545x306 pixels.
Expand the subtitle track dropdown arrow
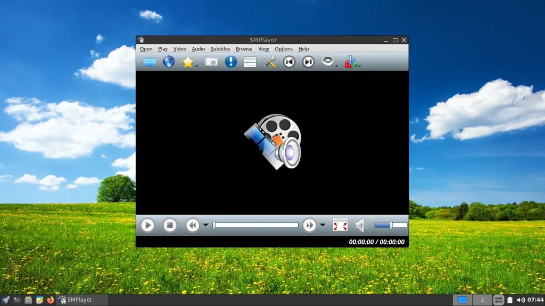[x=360, y=66]
